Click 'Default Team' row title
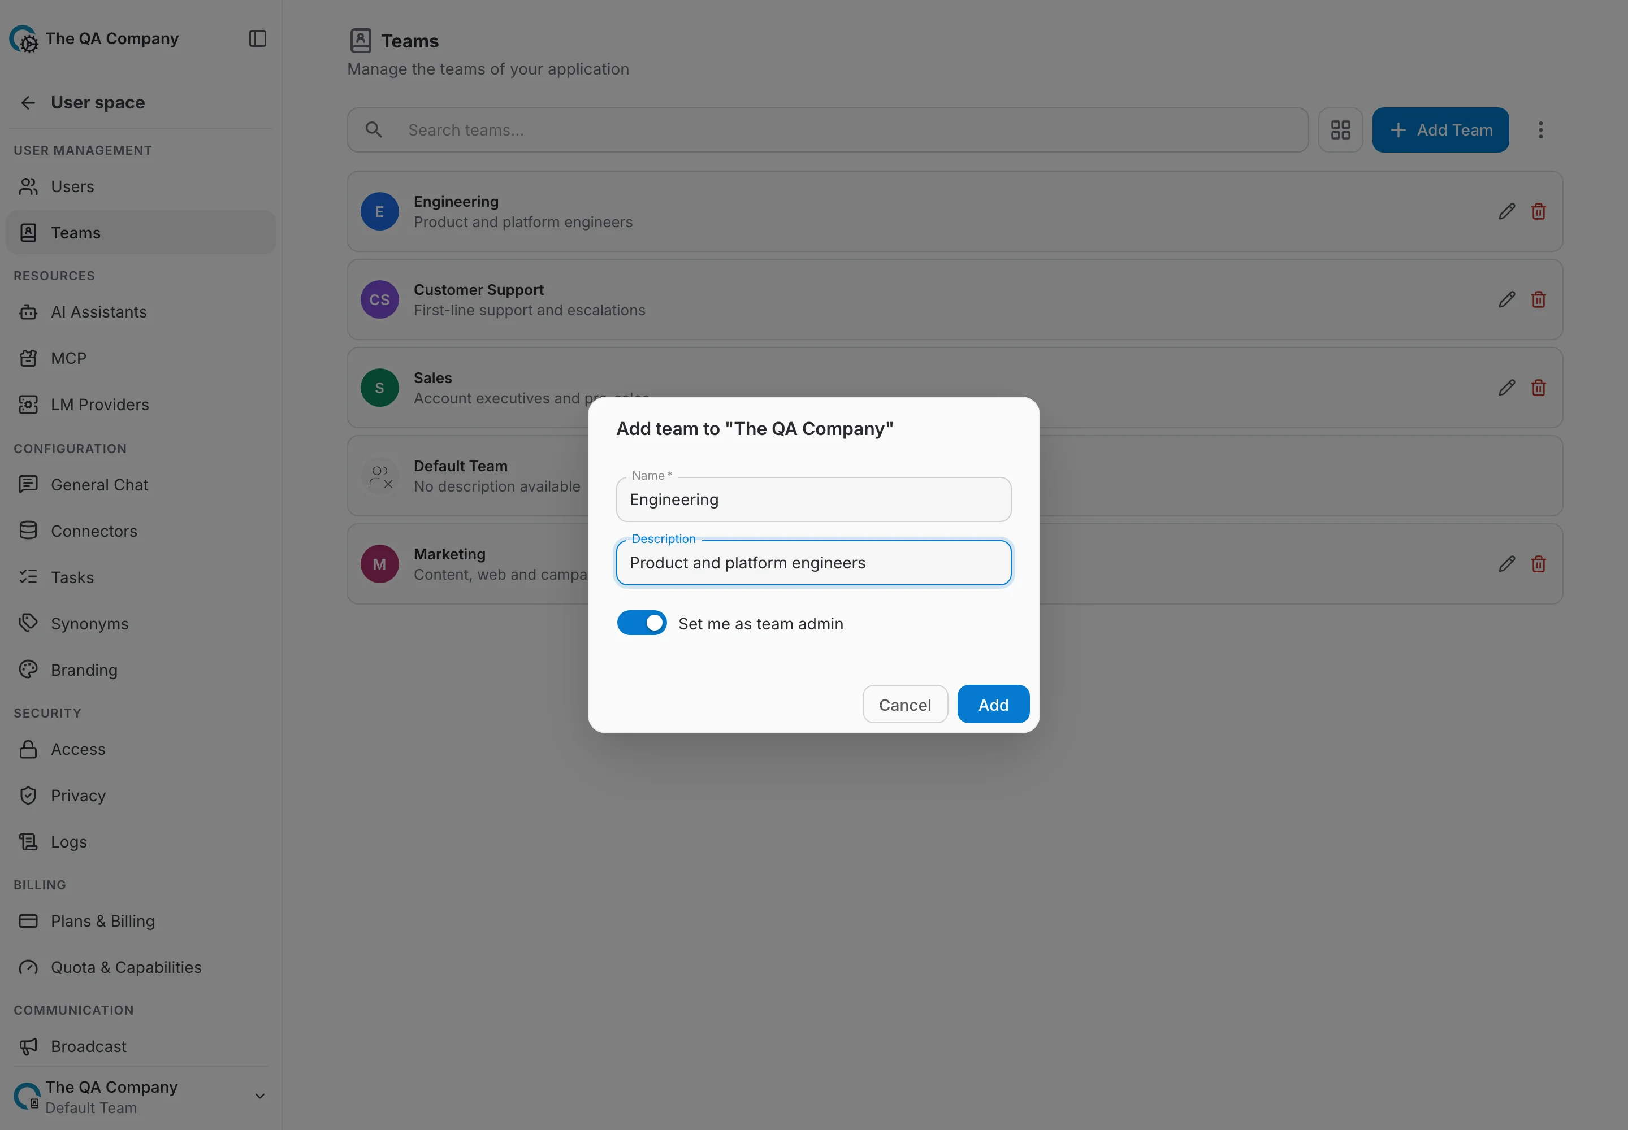This screenshot has height=1130, width=1628. pyautogui.click(x=461, y=466)
